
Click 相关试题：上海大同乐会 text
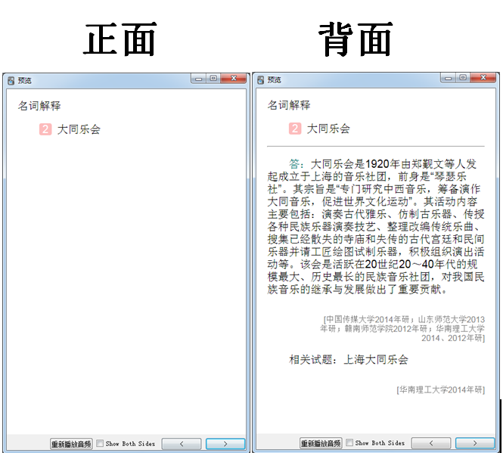tap(349, 360)
